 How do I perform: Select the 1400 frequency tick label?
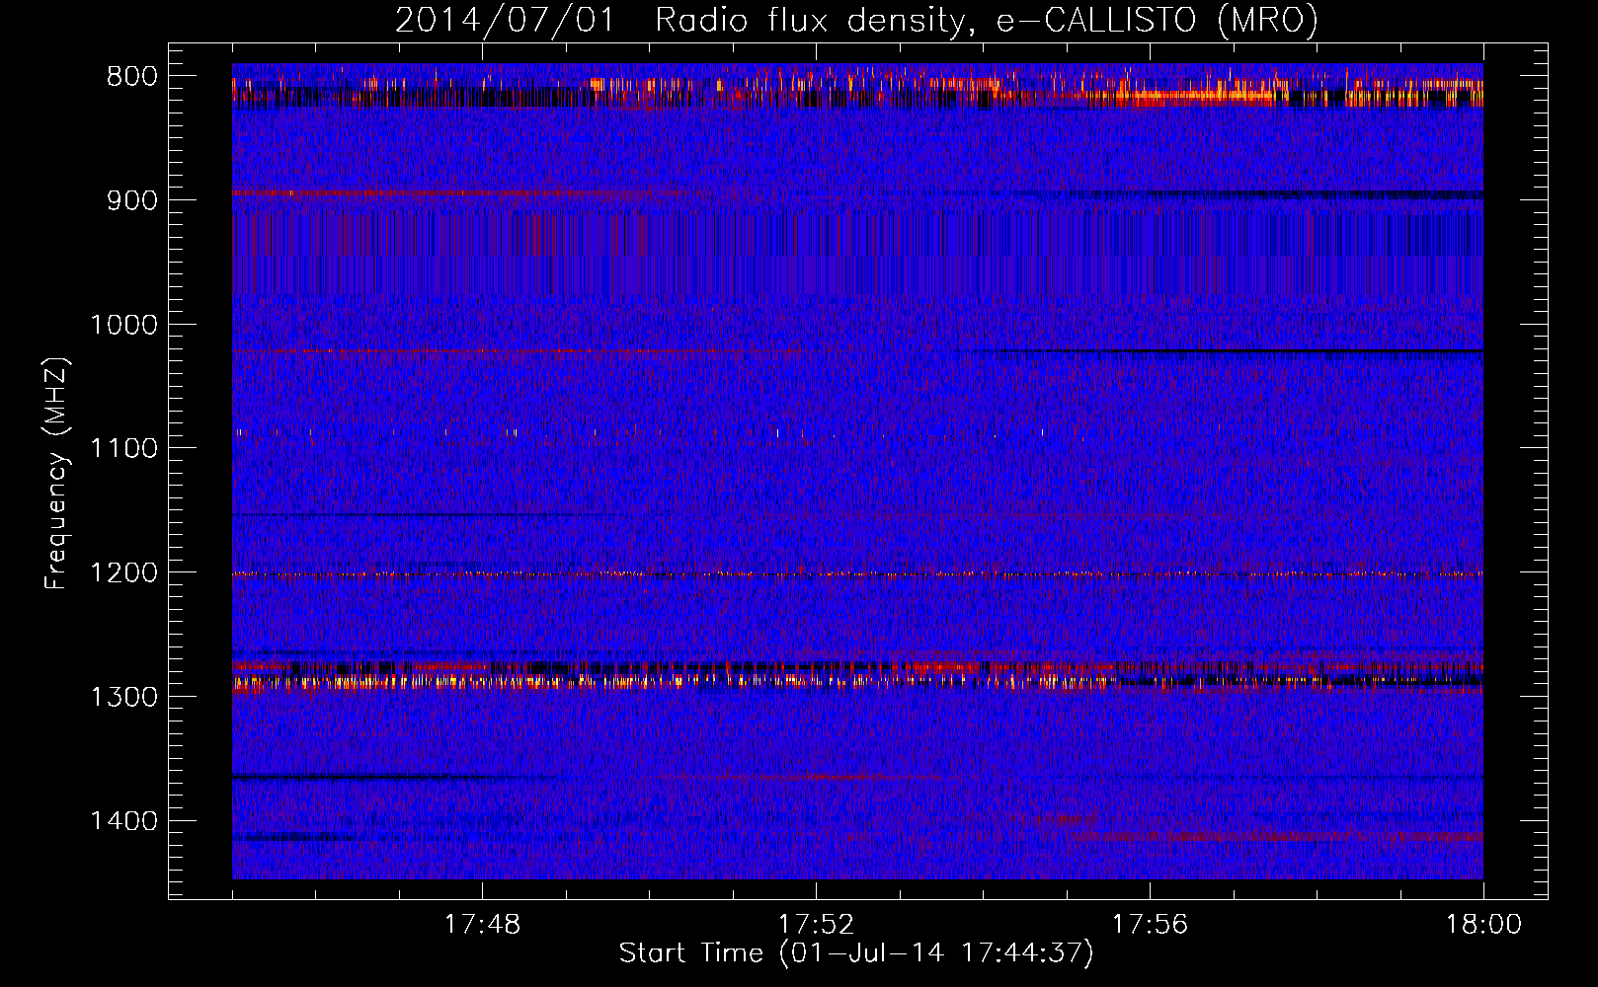(123, 821)
